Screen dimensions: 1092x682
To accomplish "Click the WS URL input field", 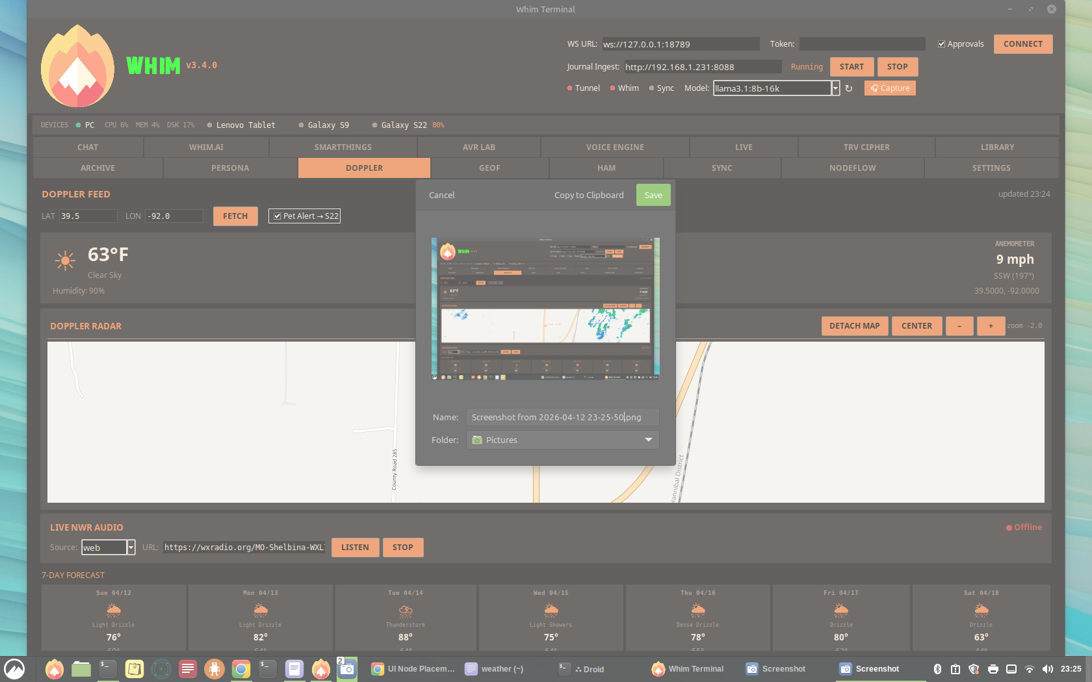I will [x=681, y=44].
